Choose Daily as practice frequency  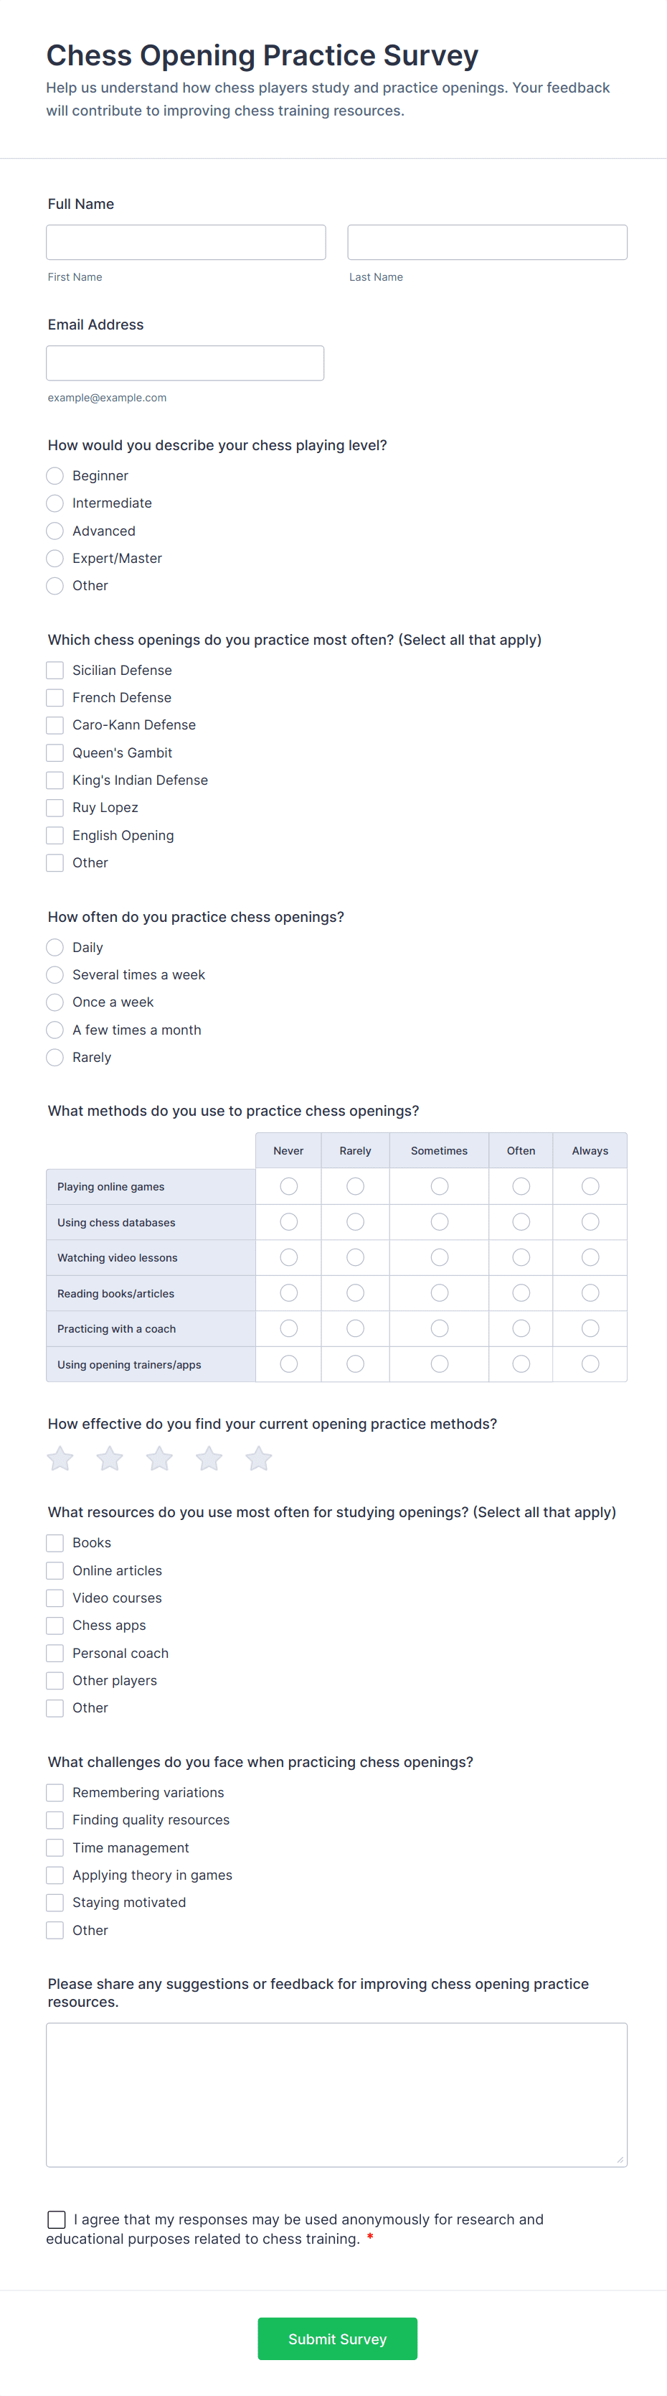(55, 947)
